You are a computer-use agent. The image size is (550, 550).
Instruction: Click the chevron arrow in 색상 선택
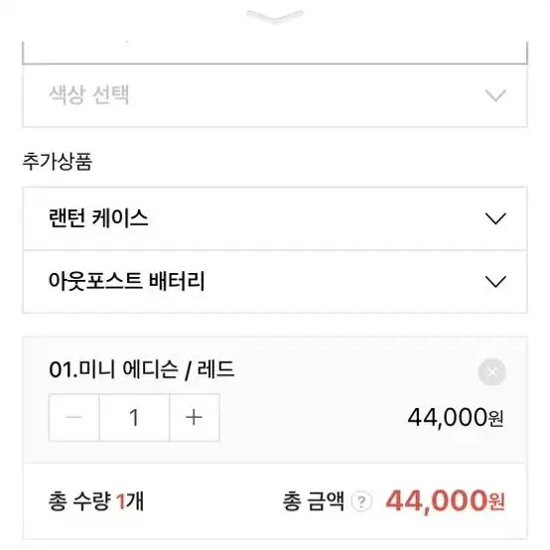(x=495, y=95)
